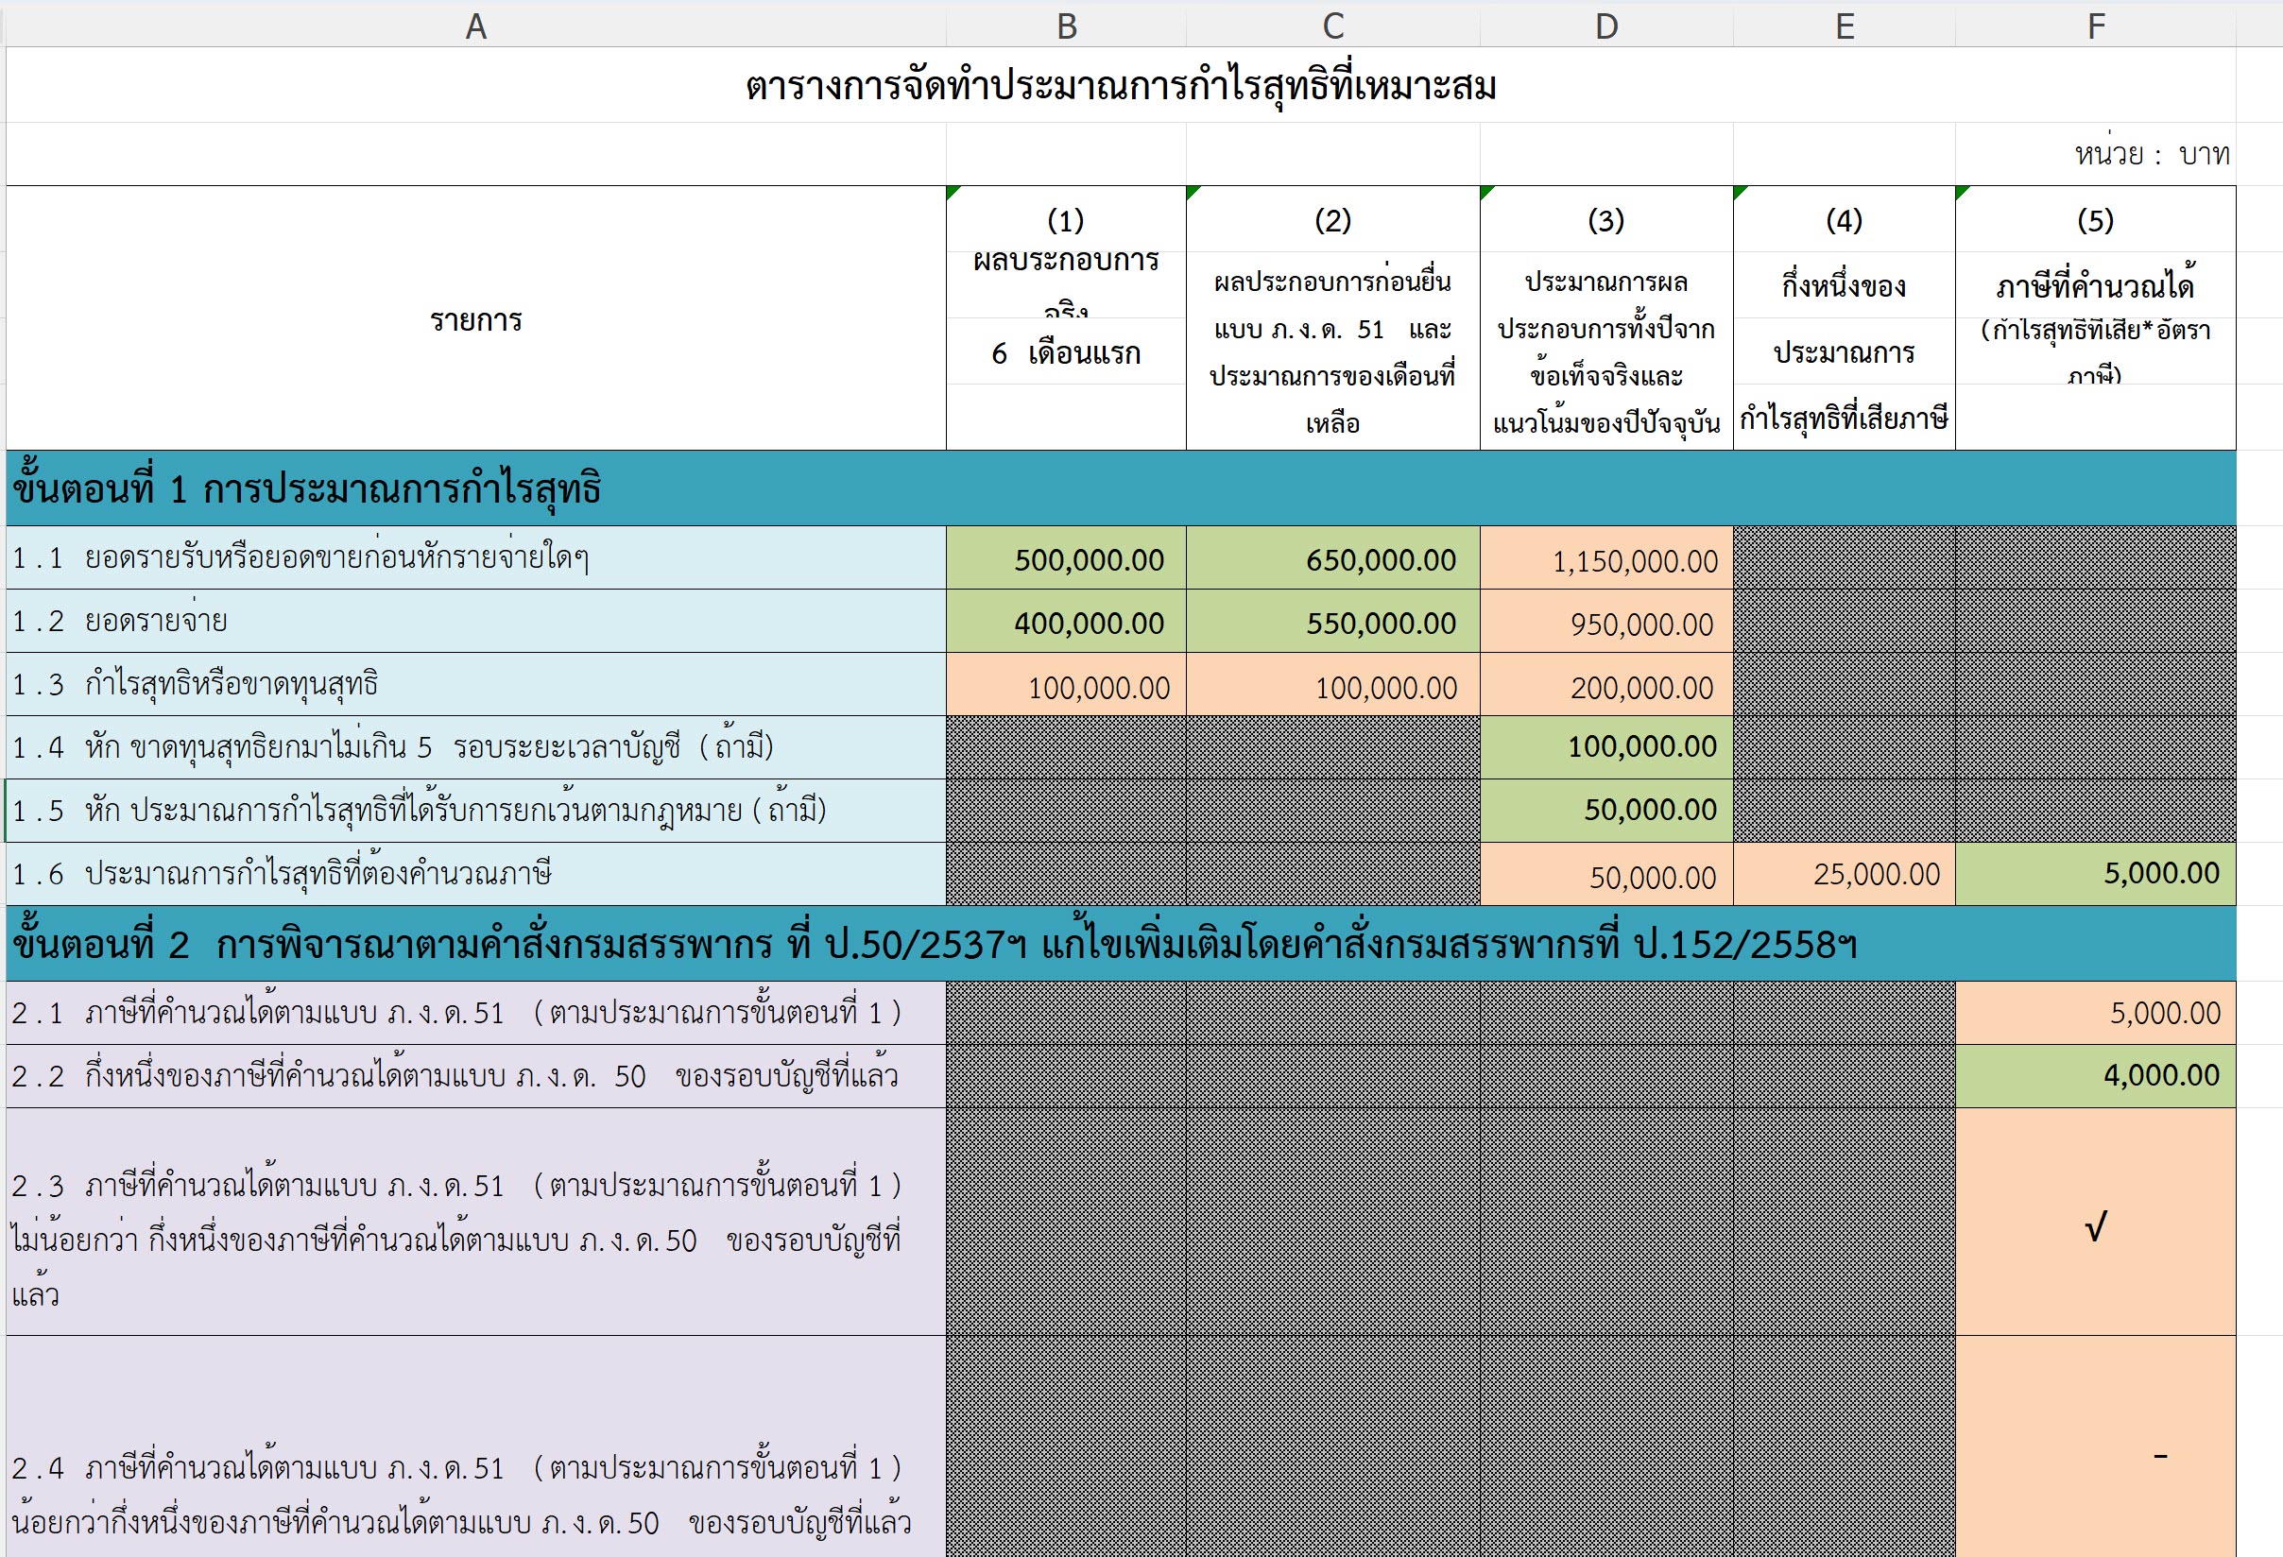Select cell with value 550,000.00
The image size is (2283, 1557).
pyautogui.click(x=1332, y=621)
